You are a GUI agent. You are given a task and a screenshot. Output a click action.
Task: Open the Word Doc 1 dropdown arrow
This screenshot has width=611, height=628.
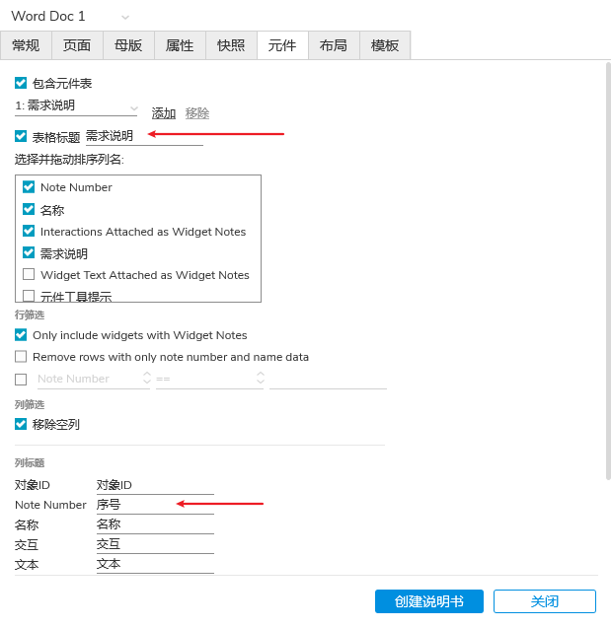click(x=125, y=17)
